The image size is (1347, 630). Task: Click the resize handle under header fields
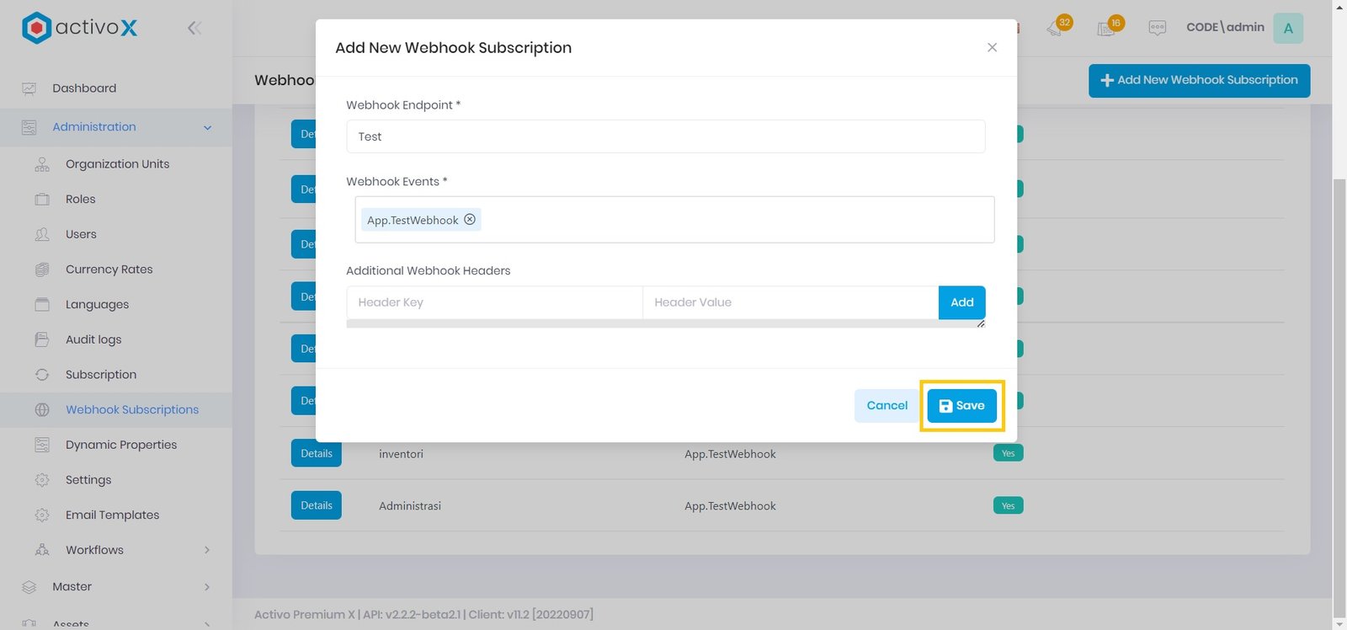pyautogui.click(x=981, y=323)
